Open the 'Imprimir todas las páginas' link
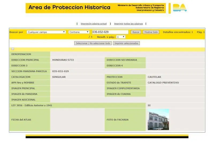Screen dimensions: 214x142 (128, 24)
